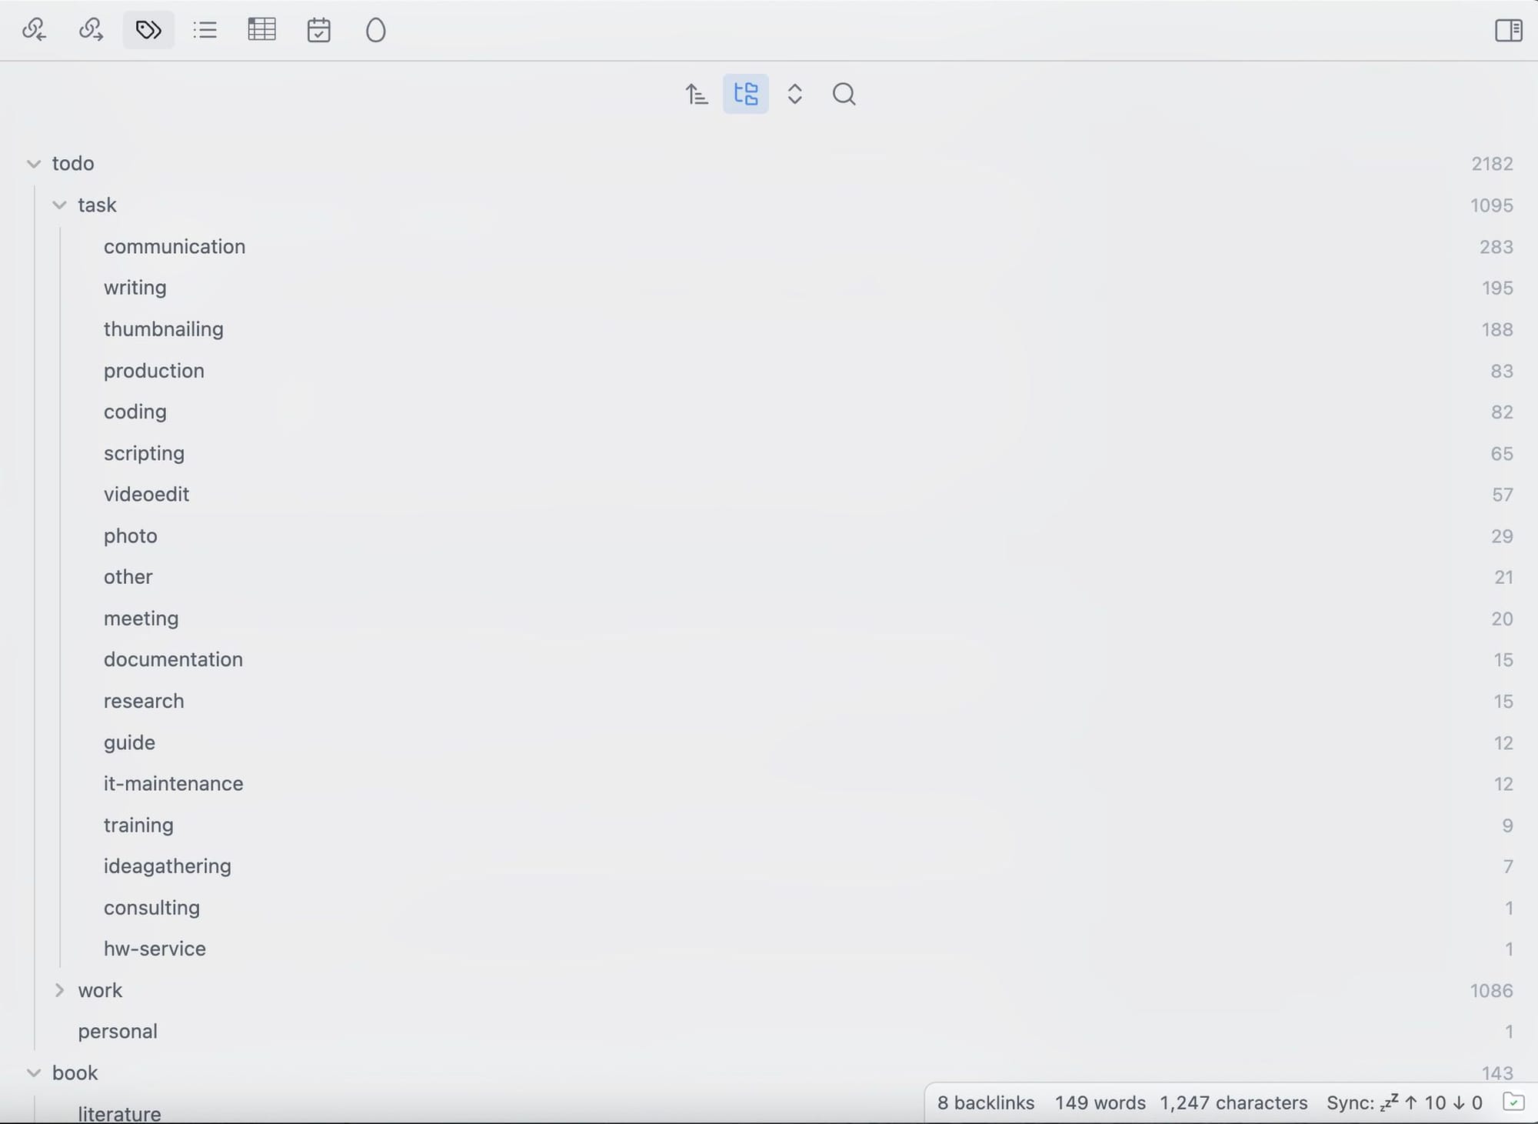Select the communication tag
Viewport: 1538px width, 1124px height.
(175, 246)
